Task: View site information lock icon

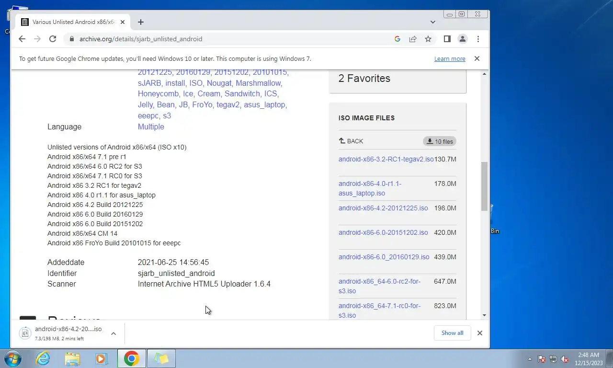Action: coord(71,39)
